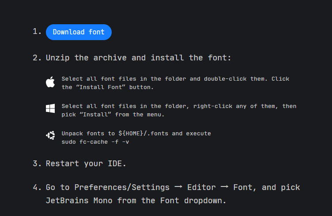Screen dimensions: 332x216
Task: Click the quoted "Install Font" button text
Action: tap(96, 87)
